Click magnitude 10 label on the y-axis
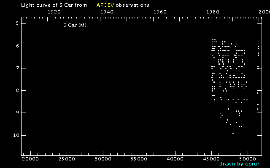 click(16, 135)
